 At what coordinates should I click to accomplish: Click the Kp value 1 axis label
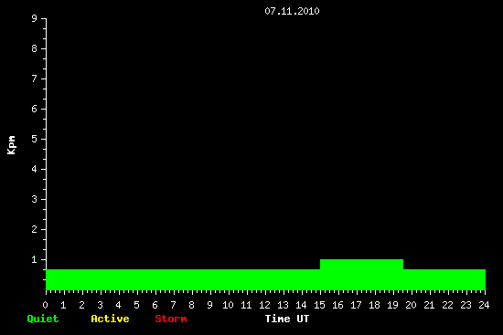(35, 259)
